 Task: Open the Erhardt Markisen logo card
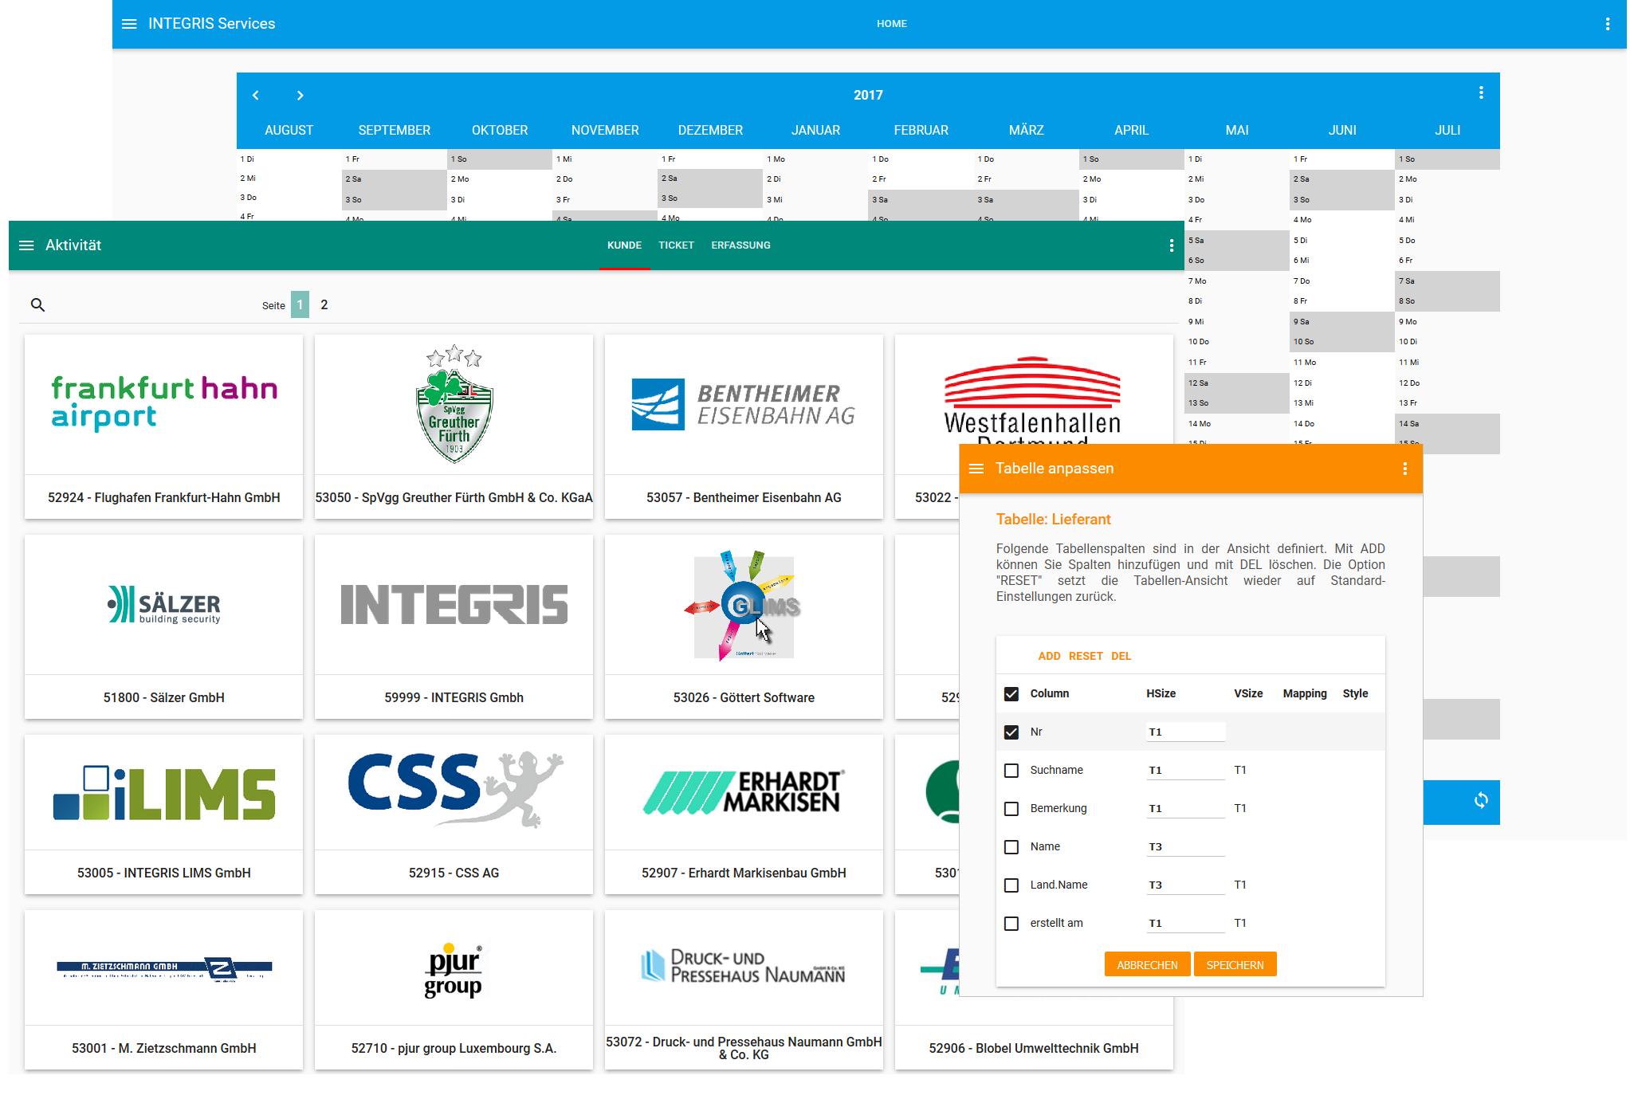point(744,792)
